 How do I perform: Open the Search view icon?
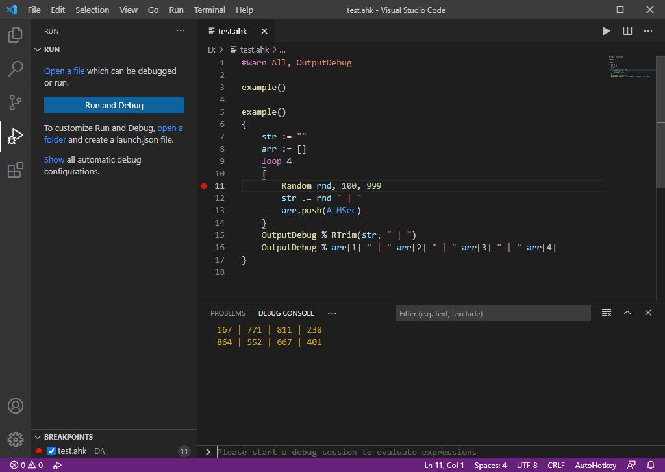pyautogui.click(x=16, y=69)
